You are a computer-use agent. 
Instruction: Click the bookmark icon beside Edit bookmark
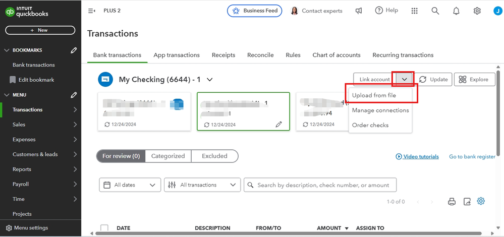(x=13, y=80)
